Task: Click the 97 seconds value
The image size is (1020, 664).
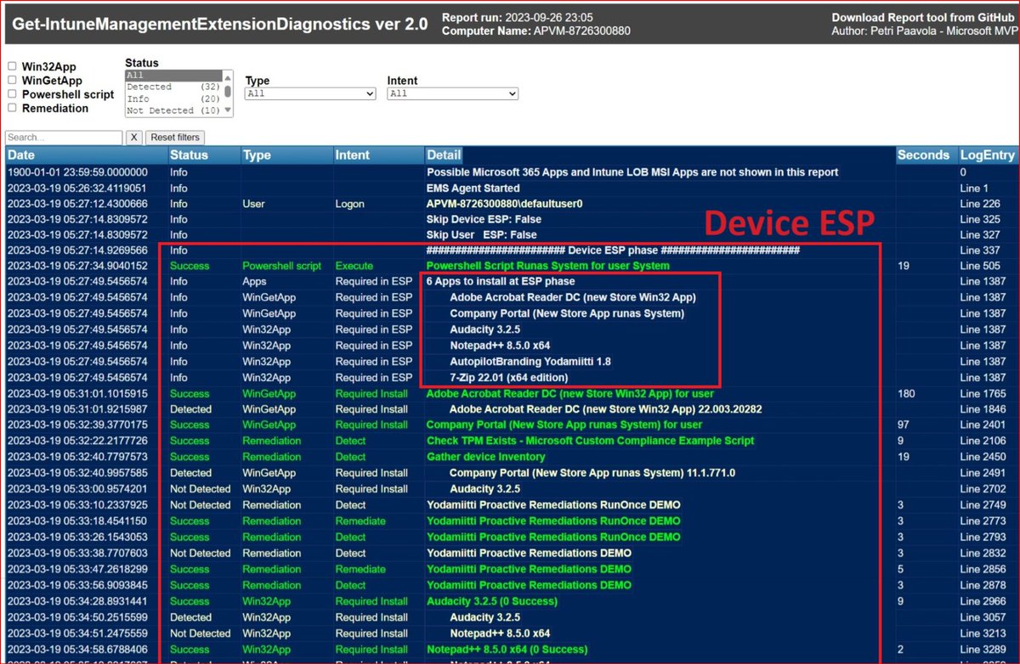Action: pos(904,425)
